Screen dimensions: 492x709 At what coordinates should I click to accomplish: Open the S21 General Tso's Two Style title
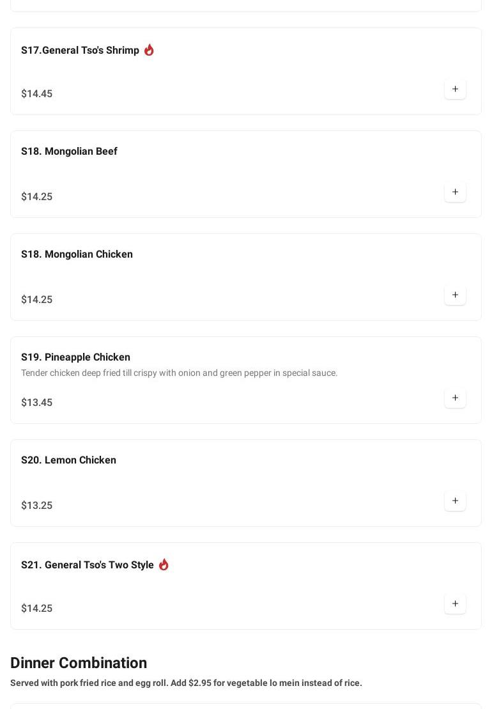[88, 565]
